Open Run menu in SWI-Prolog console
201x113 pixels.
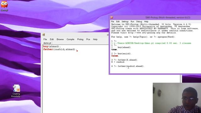(x=132, y=22)
